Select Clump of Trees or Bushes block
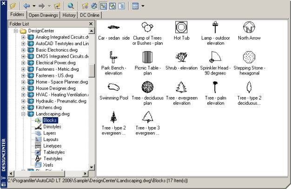 click(x=147, y=34)
